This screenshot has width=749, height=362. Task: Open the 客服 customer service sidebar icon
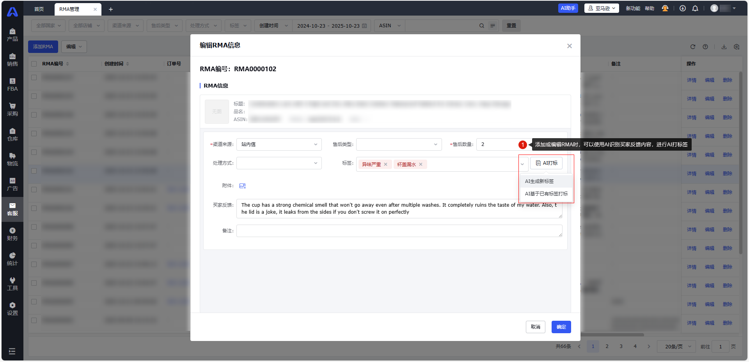click(x=12, y=209)
